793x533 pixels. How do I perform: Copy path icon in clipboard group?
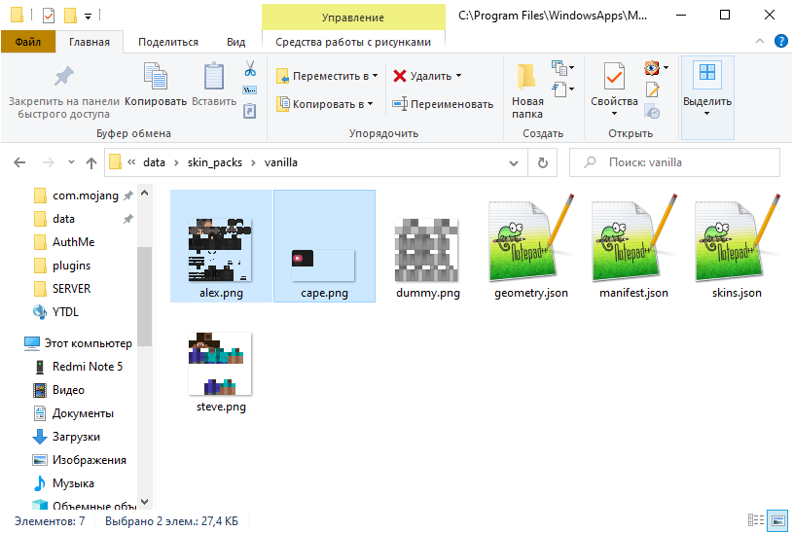coord(250,90)
